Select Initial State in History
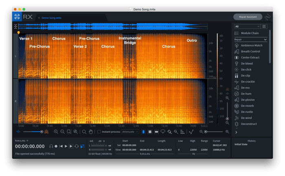 (241, 144)
